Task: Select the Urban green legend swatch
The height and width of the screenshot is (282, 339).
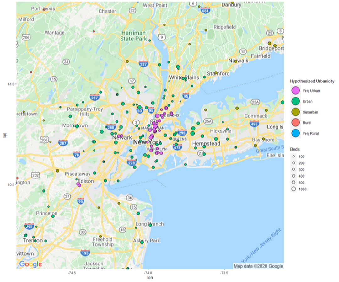Action: click(295, 102)
